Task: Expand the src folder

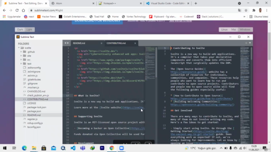Action: [21, 60]
